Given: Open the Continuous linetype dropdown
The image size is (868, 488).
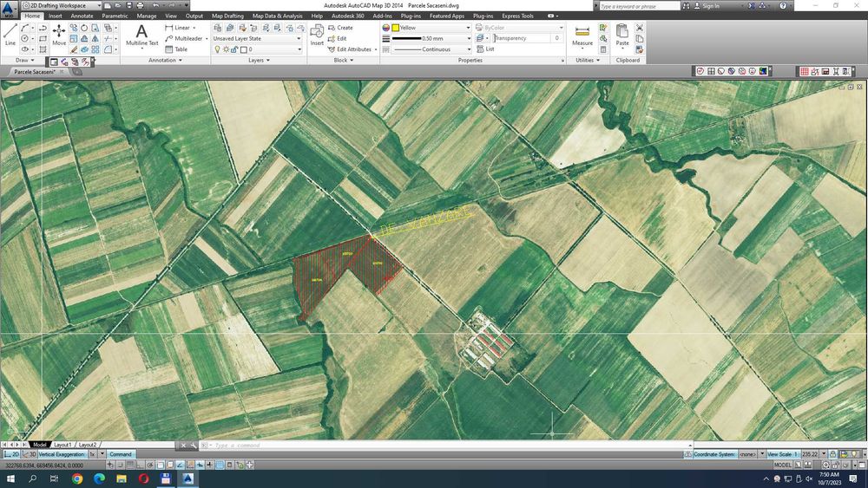Looking at the screenshot, I should (x=431, y=49).
